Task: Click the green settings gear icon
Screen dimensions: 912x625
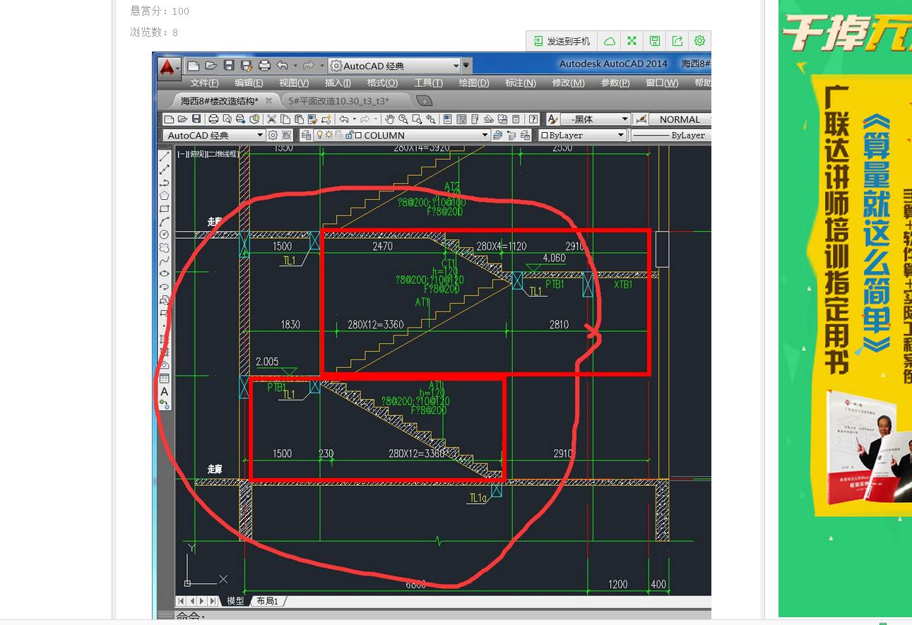Action: (x=699, y=41)
